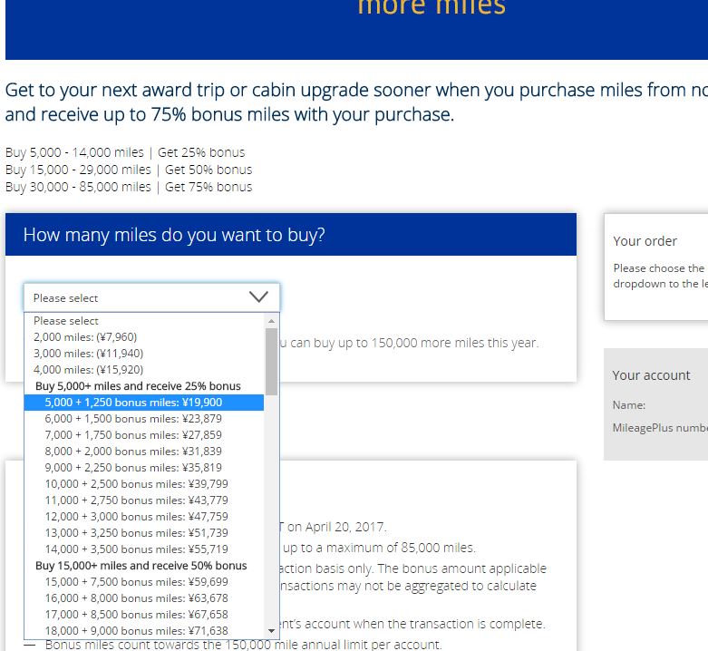The width and height of the screenshot is (708, 651).
Task: Click '150,000 mile annual limit per account' text
Action: point(333,645)
